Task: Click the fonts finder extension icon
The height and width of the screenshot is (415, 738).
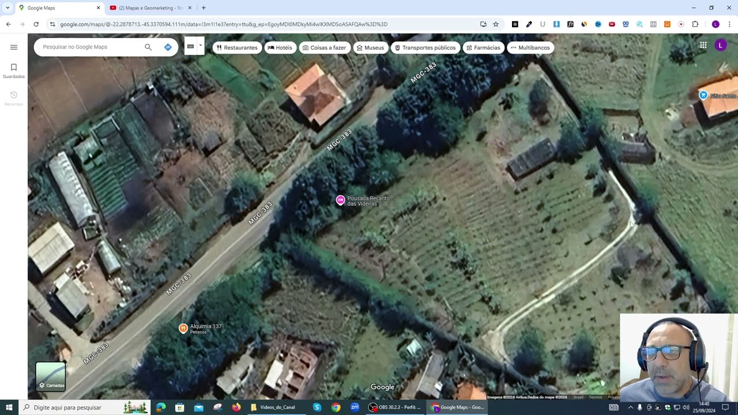Action: point(570,24)
